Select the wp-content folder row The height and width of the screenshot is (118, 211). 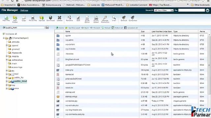[x=132, y=45]
